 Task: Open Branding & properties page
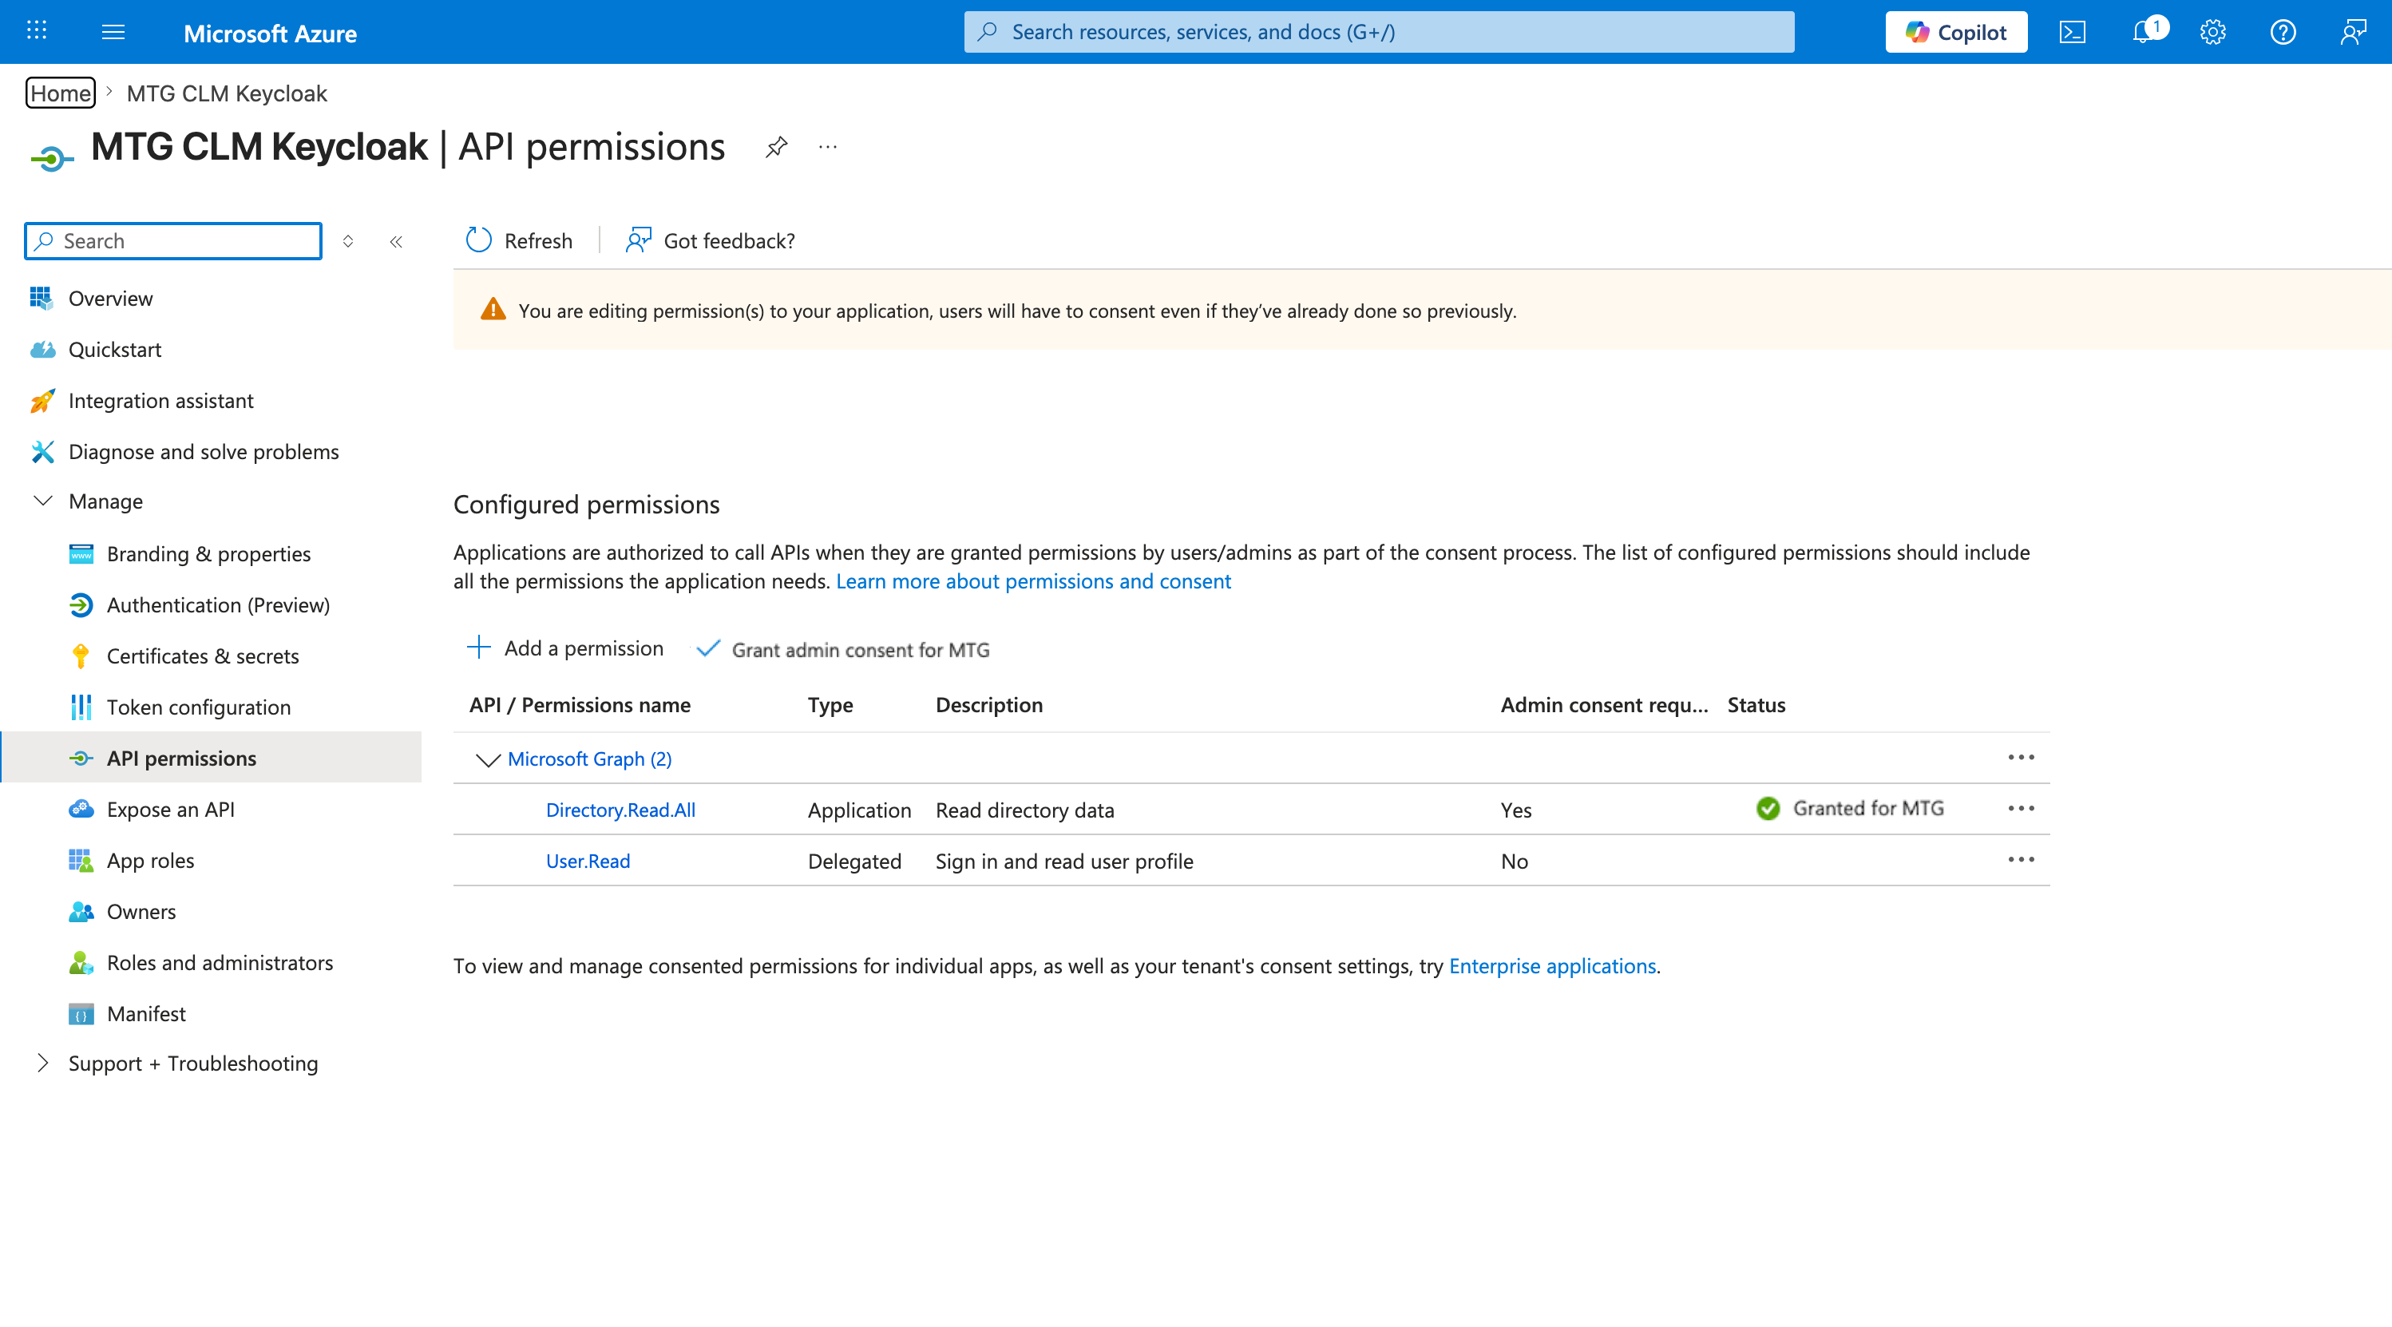[x=208, y=553]
